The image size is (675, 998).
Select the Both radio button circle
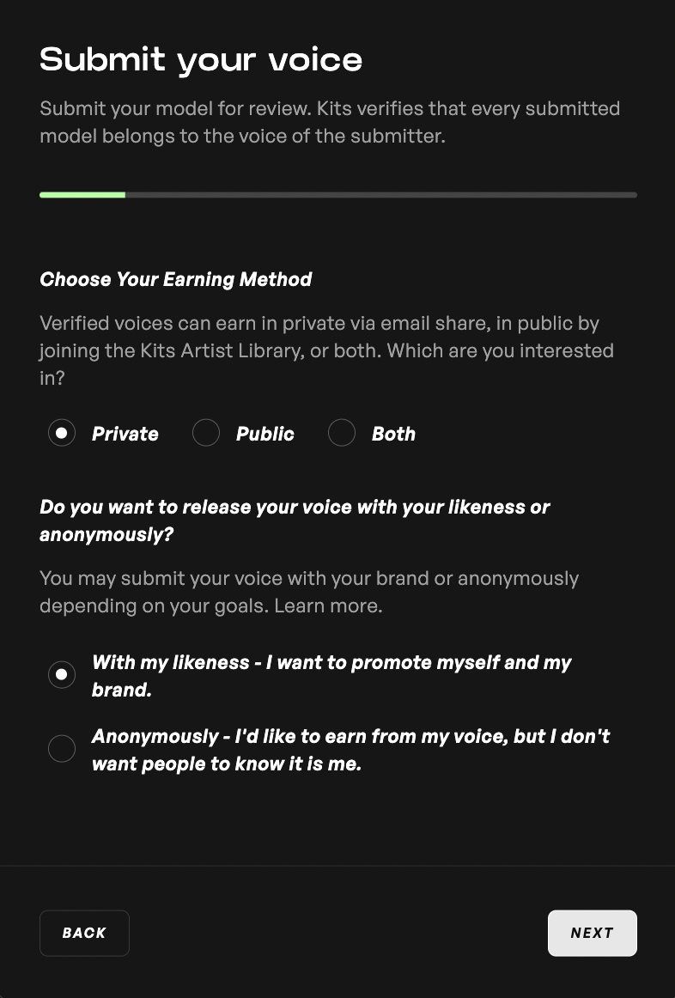click(342, 433)
